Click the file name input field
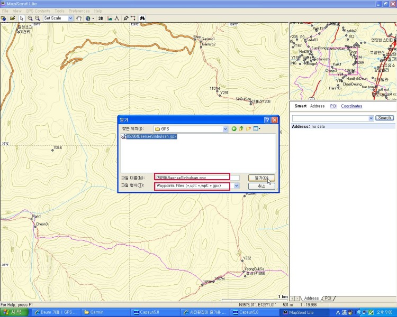 point(197,178)
